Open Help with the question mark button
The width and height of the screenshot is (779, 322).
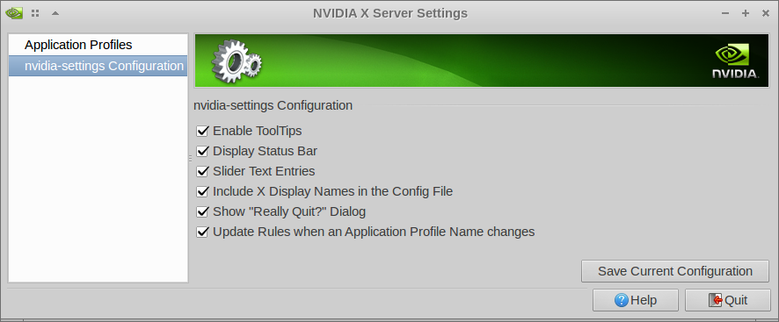636,300
